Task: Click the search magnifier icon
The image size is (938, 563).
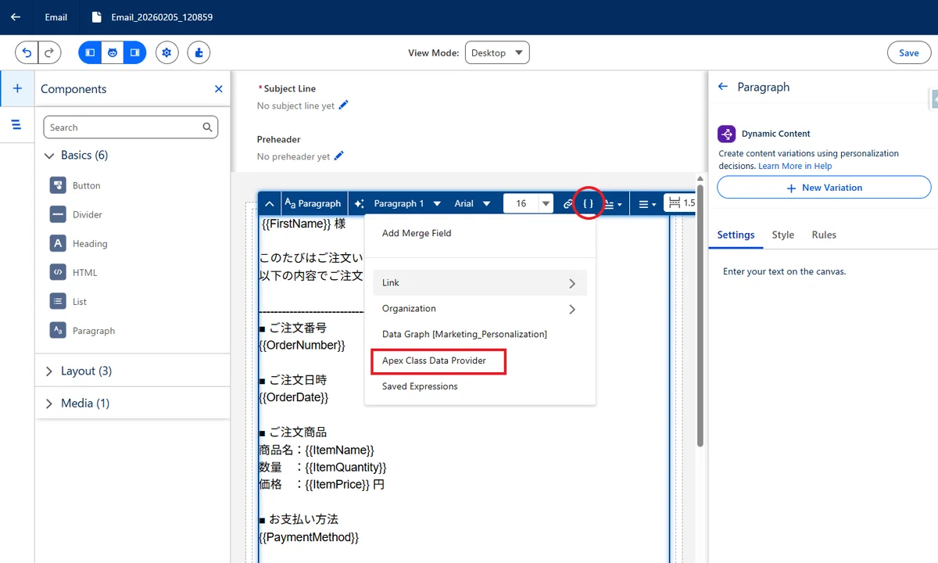Action: 207,127
